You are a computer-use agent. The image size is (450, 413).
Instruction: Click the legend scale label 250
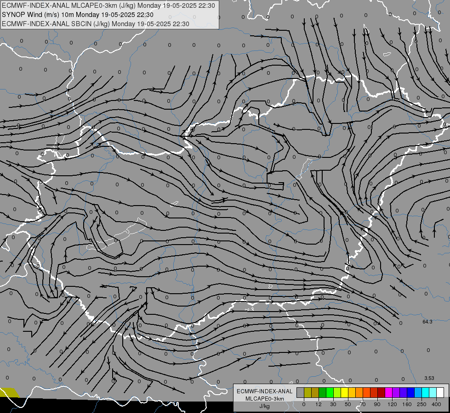[422, 404]
